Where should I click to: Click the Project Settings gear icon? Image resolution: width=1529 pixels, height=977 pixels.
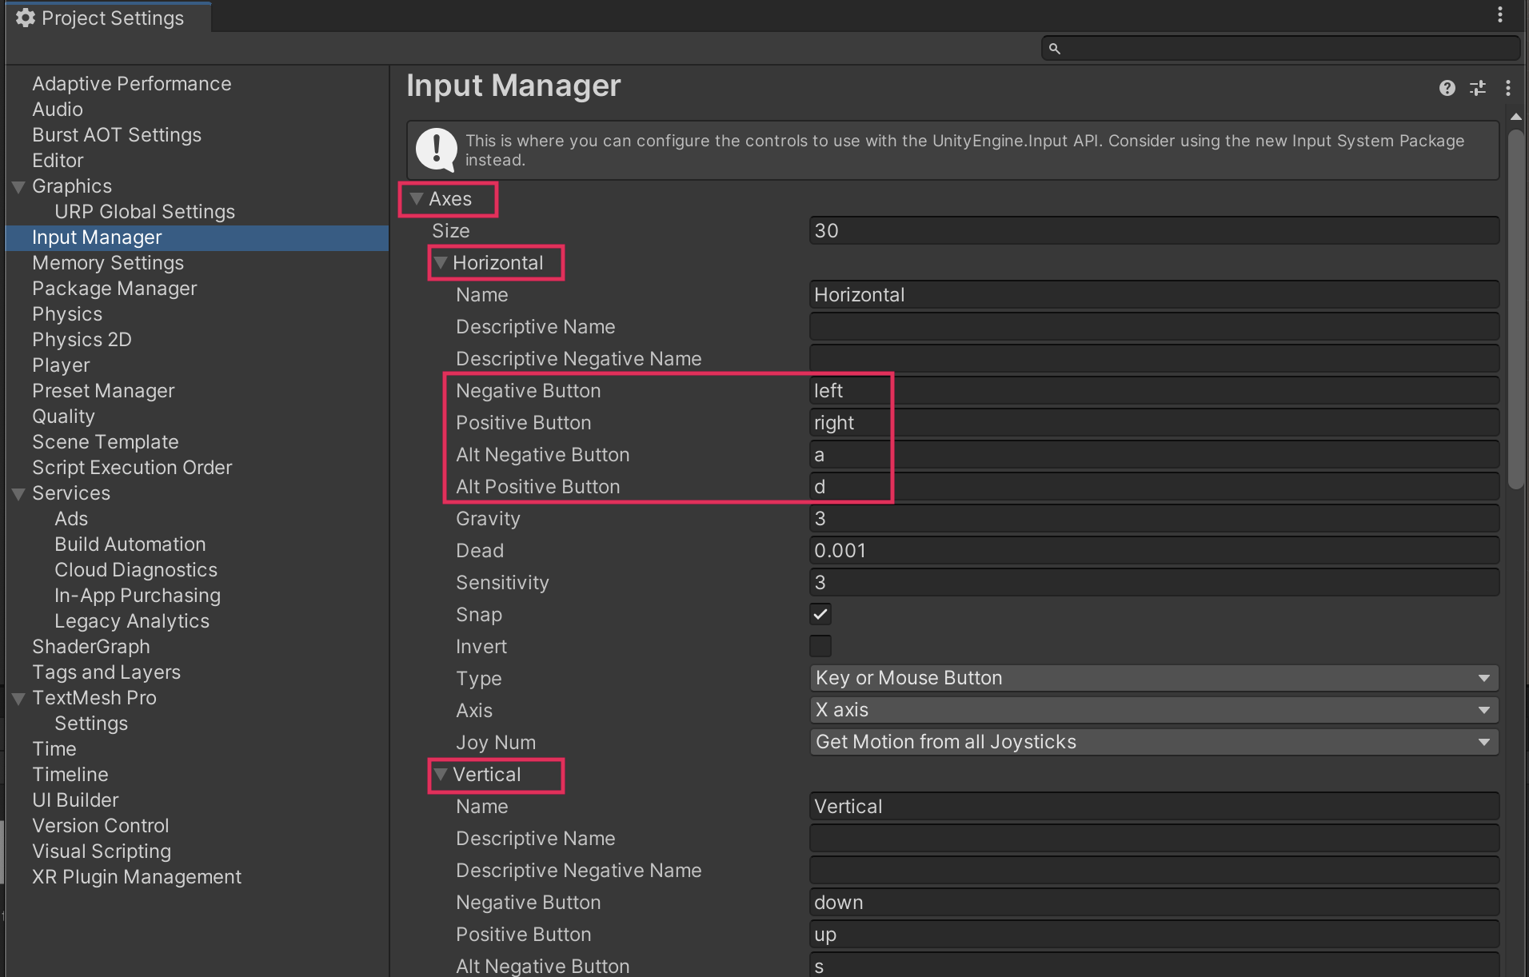[x=26, y=18]
